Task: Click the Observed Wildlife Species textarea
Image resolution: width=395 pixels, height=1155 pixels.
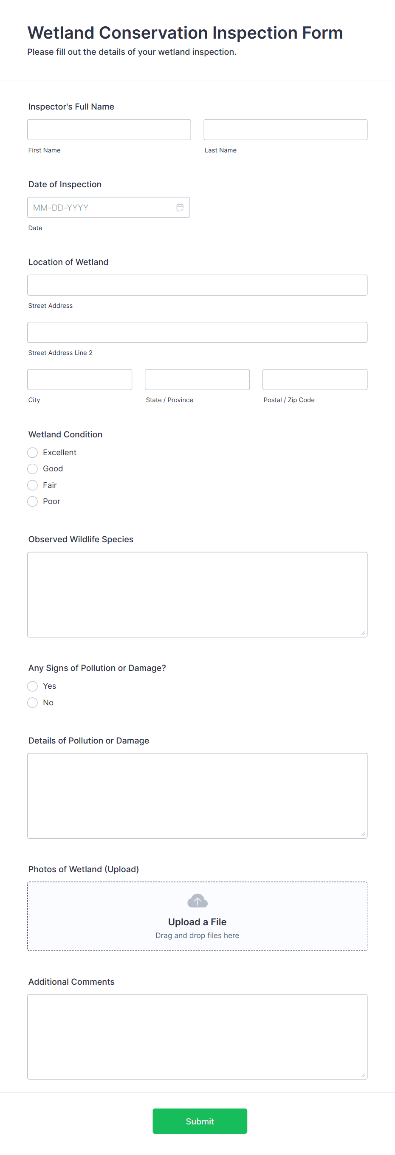Action: point(197,594)
